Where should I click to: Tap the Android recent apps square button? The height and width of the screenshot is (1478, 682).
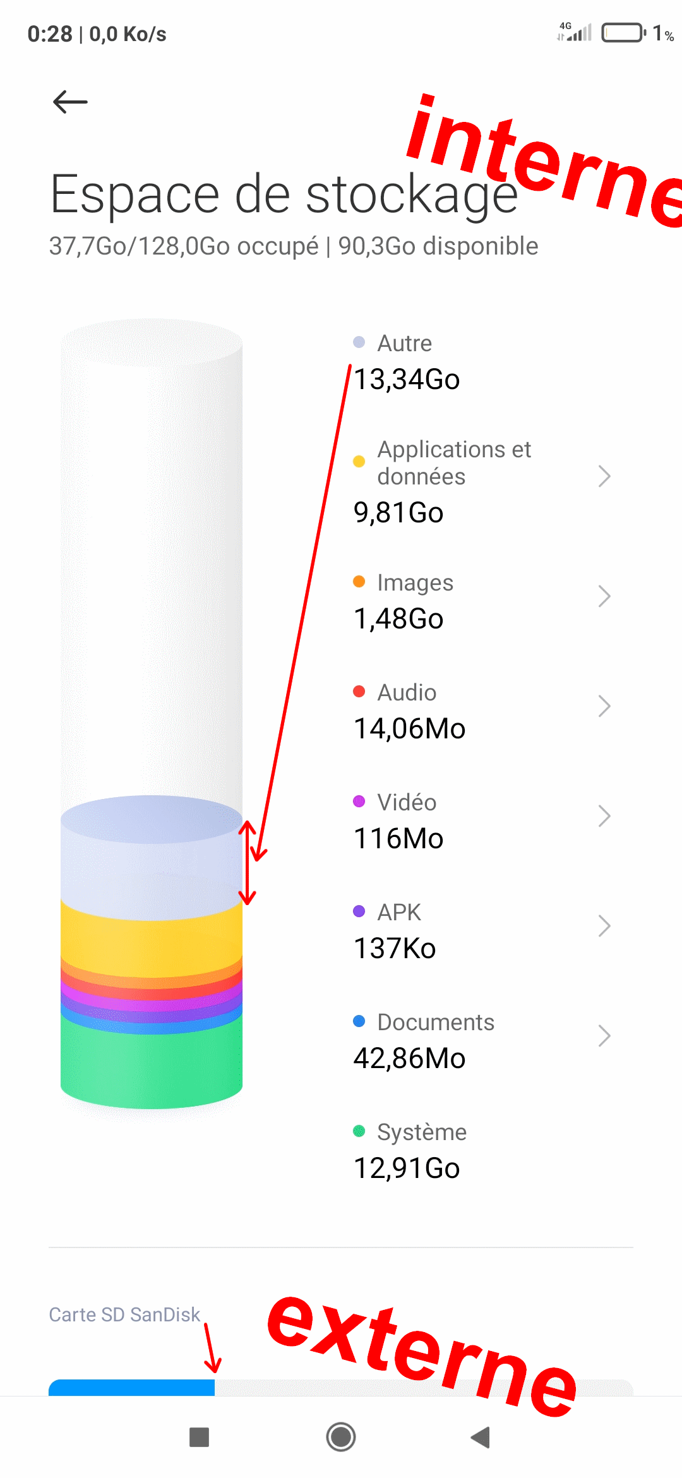pos(199,1437)
